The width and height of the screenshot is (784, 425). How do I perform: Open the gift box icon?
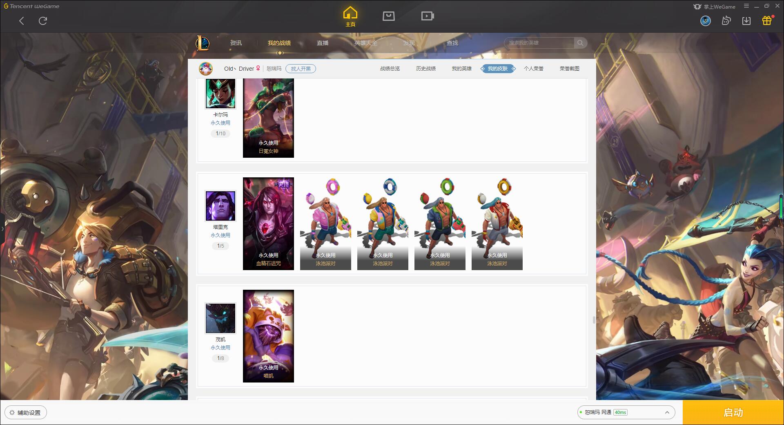[x=767, y=20]
